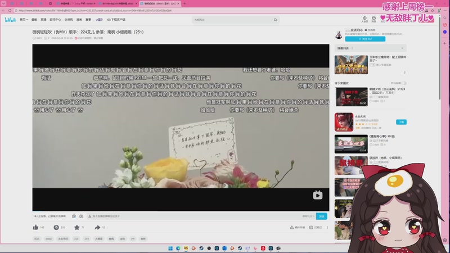
Task: Open danmaku etiquette link 弹幕礼仪
Action: coord(308,216)
